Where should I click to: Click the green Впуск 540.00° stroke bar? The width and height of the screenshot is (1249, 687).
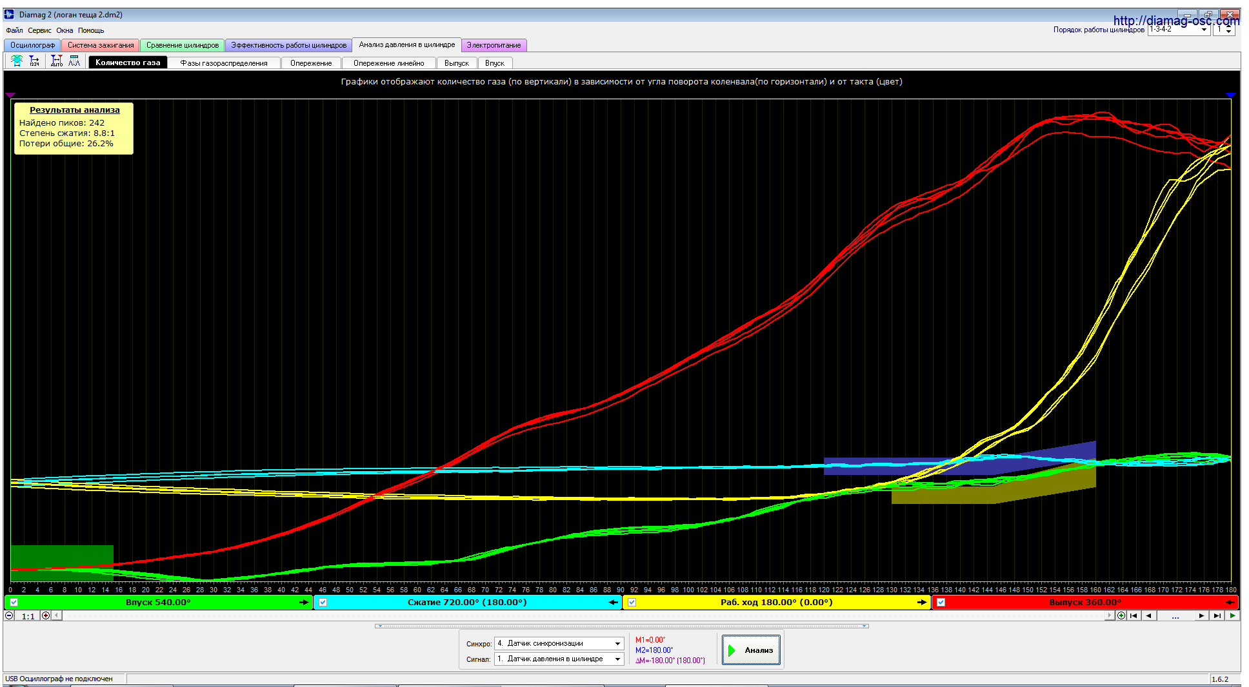pyautogui.click(x=159, y=603)
